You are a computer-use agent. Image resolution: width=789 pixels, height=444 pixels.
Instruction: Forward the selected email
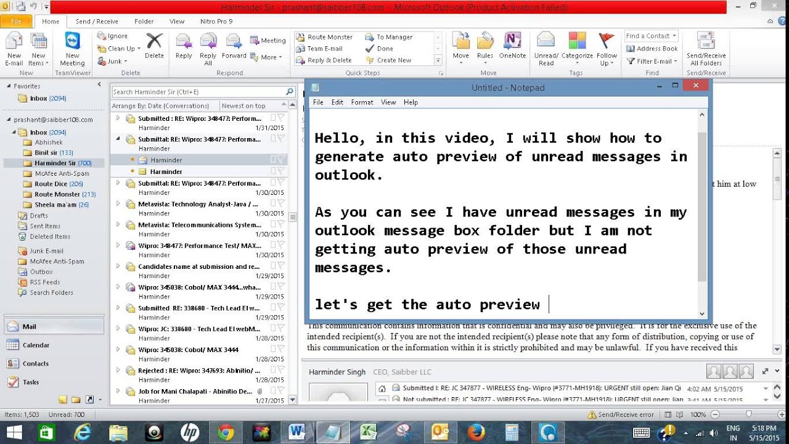(234, 46)
